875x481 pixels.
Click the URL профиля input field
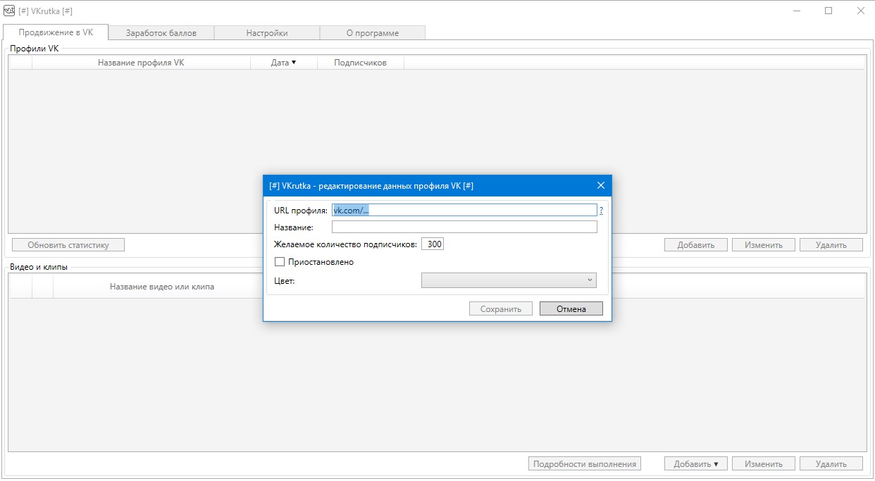pos(464,210)
